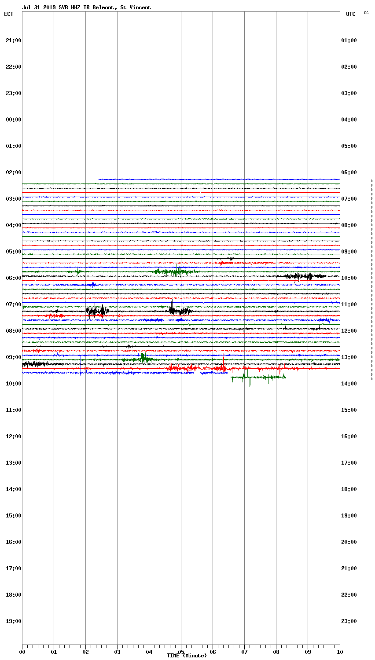Pick the 15:00 label on UTC axis
The image size is (375, 660).
click(x=349, y=410)
